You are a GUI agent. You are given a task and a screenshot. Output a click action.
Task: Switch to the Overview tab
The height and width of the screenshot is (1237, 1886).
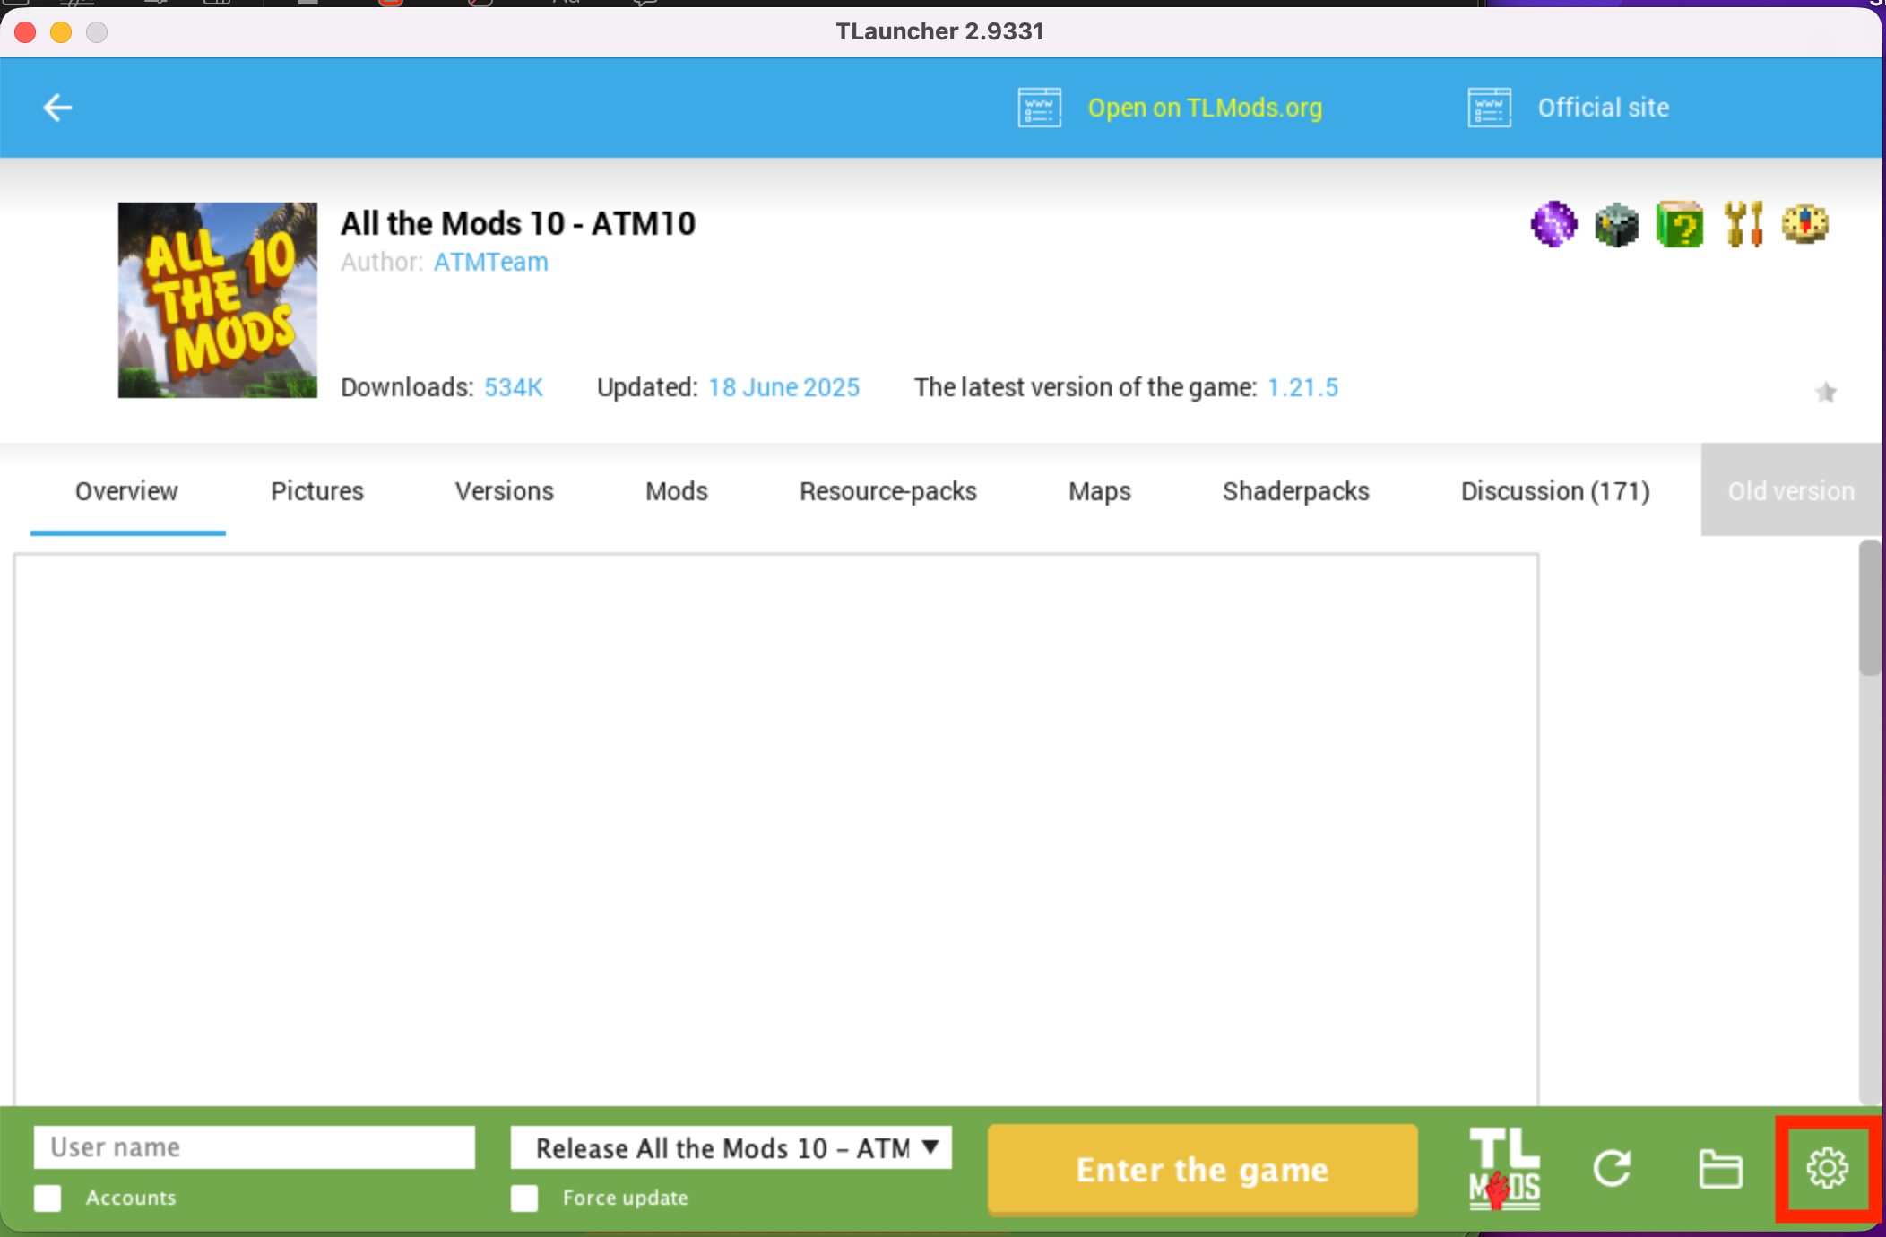[x=127, y=491]
